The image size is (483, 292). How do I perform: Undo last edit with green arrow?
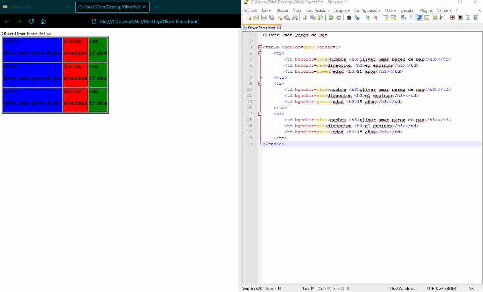[331, 17]
